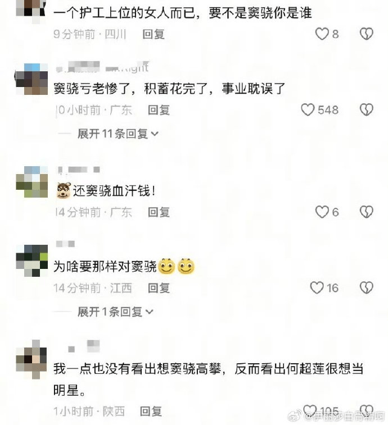Reply to the Jiangxi comment
The image size is (388, 425).
[159, 288]
